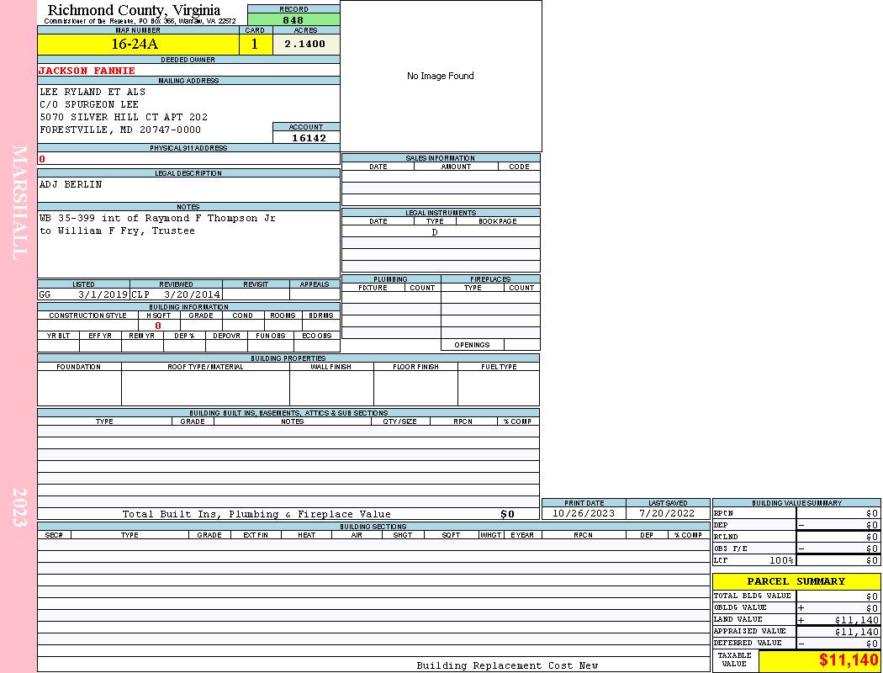
Task: Click the red TAXABLE VALUE $11,140
Action: pos(849,660)
